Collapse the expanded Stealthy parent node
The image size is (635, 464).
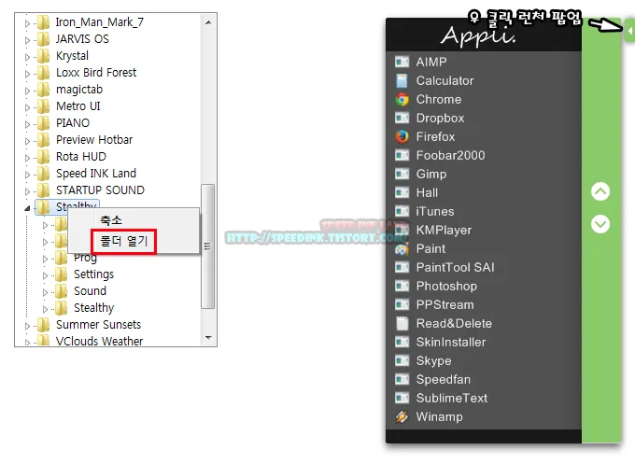point(27,208)
